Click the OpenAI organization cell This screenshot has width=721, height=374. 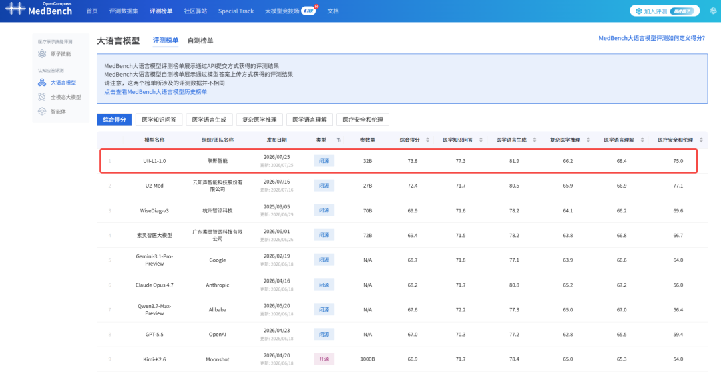[218, 335]
